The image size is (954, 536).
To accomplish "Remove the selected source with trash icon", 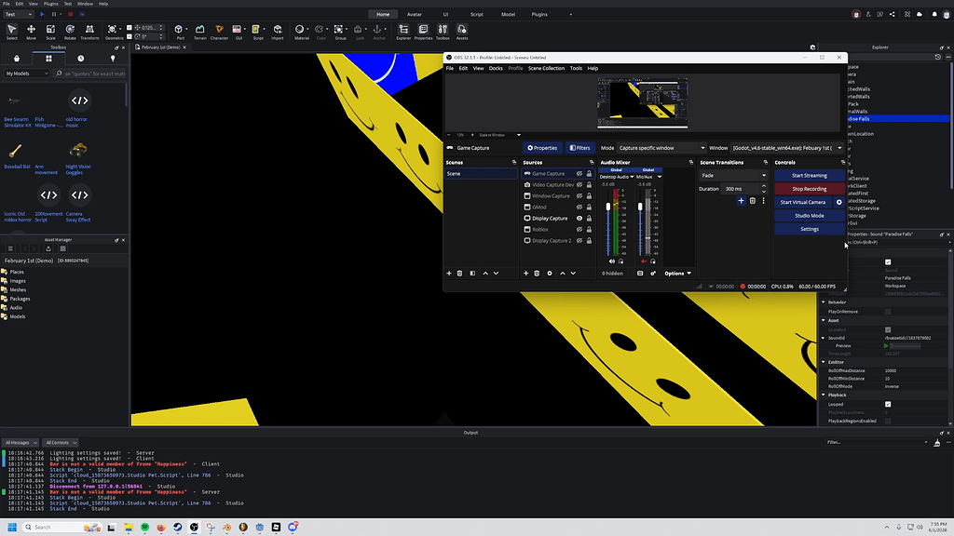I will coord(537,274).
